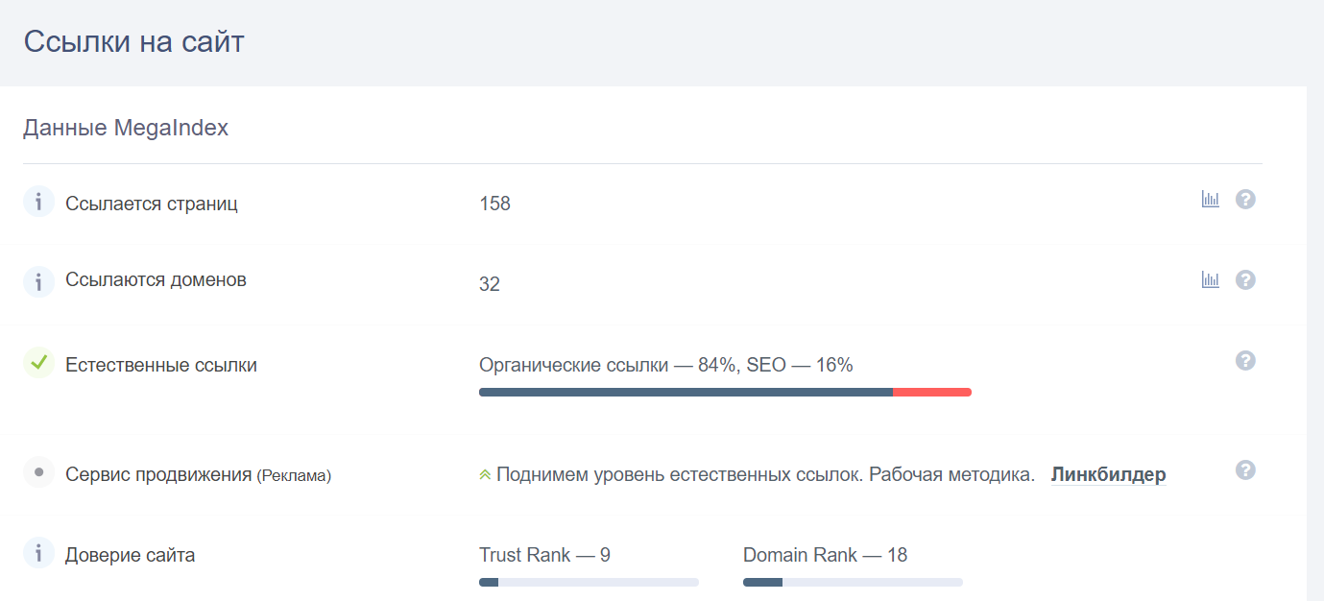Click info icon next to Доверие сайта
Viewport: 1324px width, 601px height.
(39, 553)
